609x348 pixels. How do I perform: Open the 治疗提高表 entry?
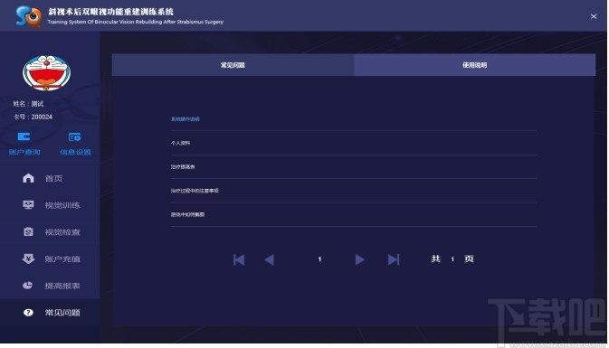point(183,167)
